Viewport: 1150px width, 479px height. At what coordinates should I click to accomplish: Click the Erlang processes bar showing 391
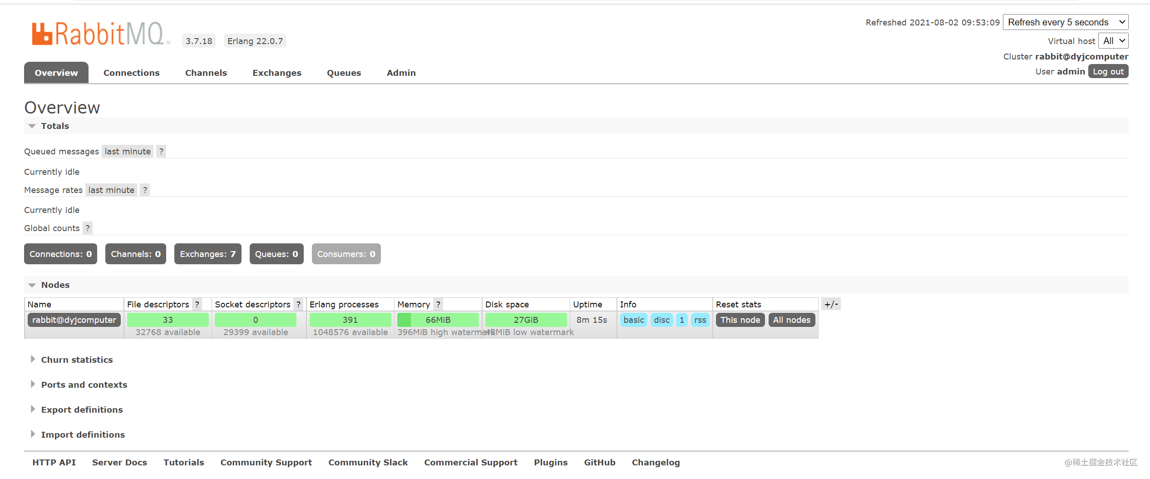(x=350, y=320)
